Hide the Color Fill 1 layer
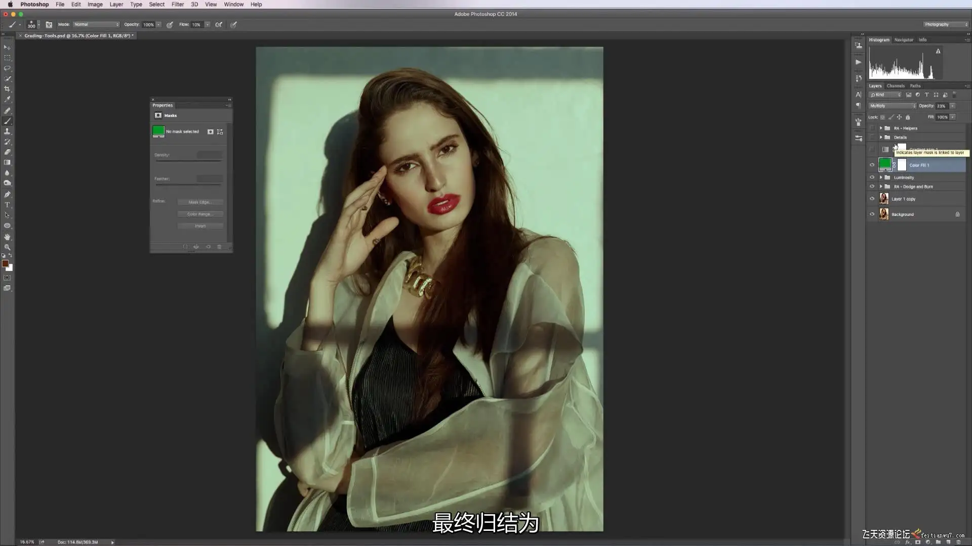972x546 pixels. click(872, 165)
